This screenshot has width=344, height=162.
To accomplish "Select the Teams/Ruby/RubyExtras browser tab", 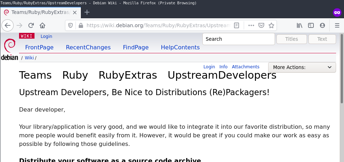I will (x=40, y=13).
